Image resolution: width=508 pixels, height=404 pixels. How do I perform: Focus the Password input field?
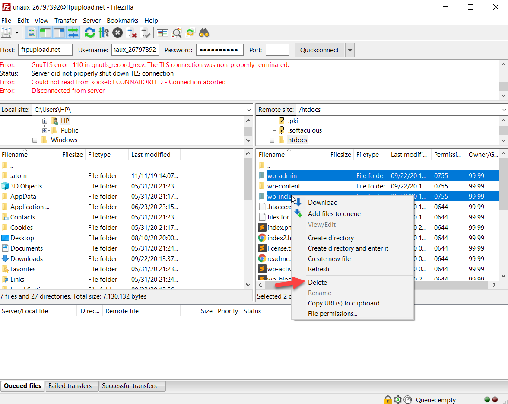point(219,50)
